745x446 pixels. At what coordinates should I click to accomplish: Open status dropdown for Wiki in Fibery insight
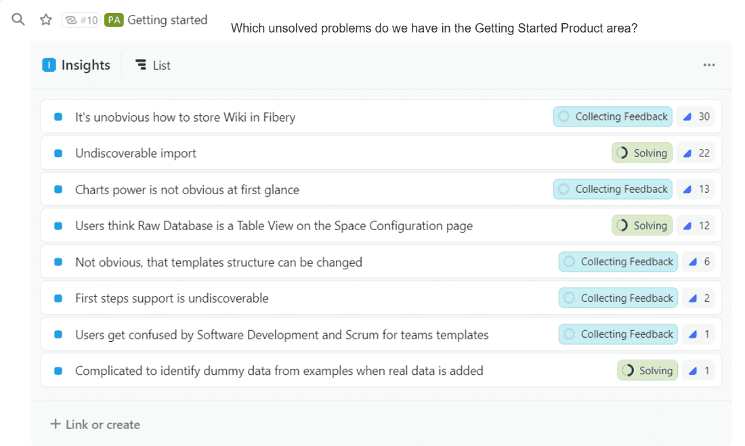point(612,117)
